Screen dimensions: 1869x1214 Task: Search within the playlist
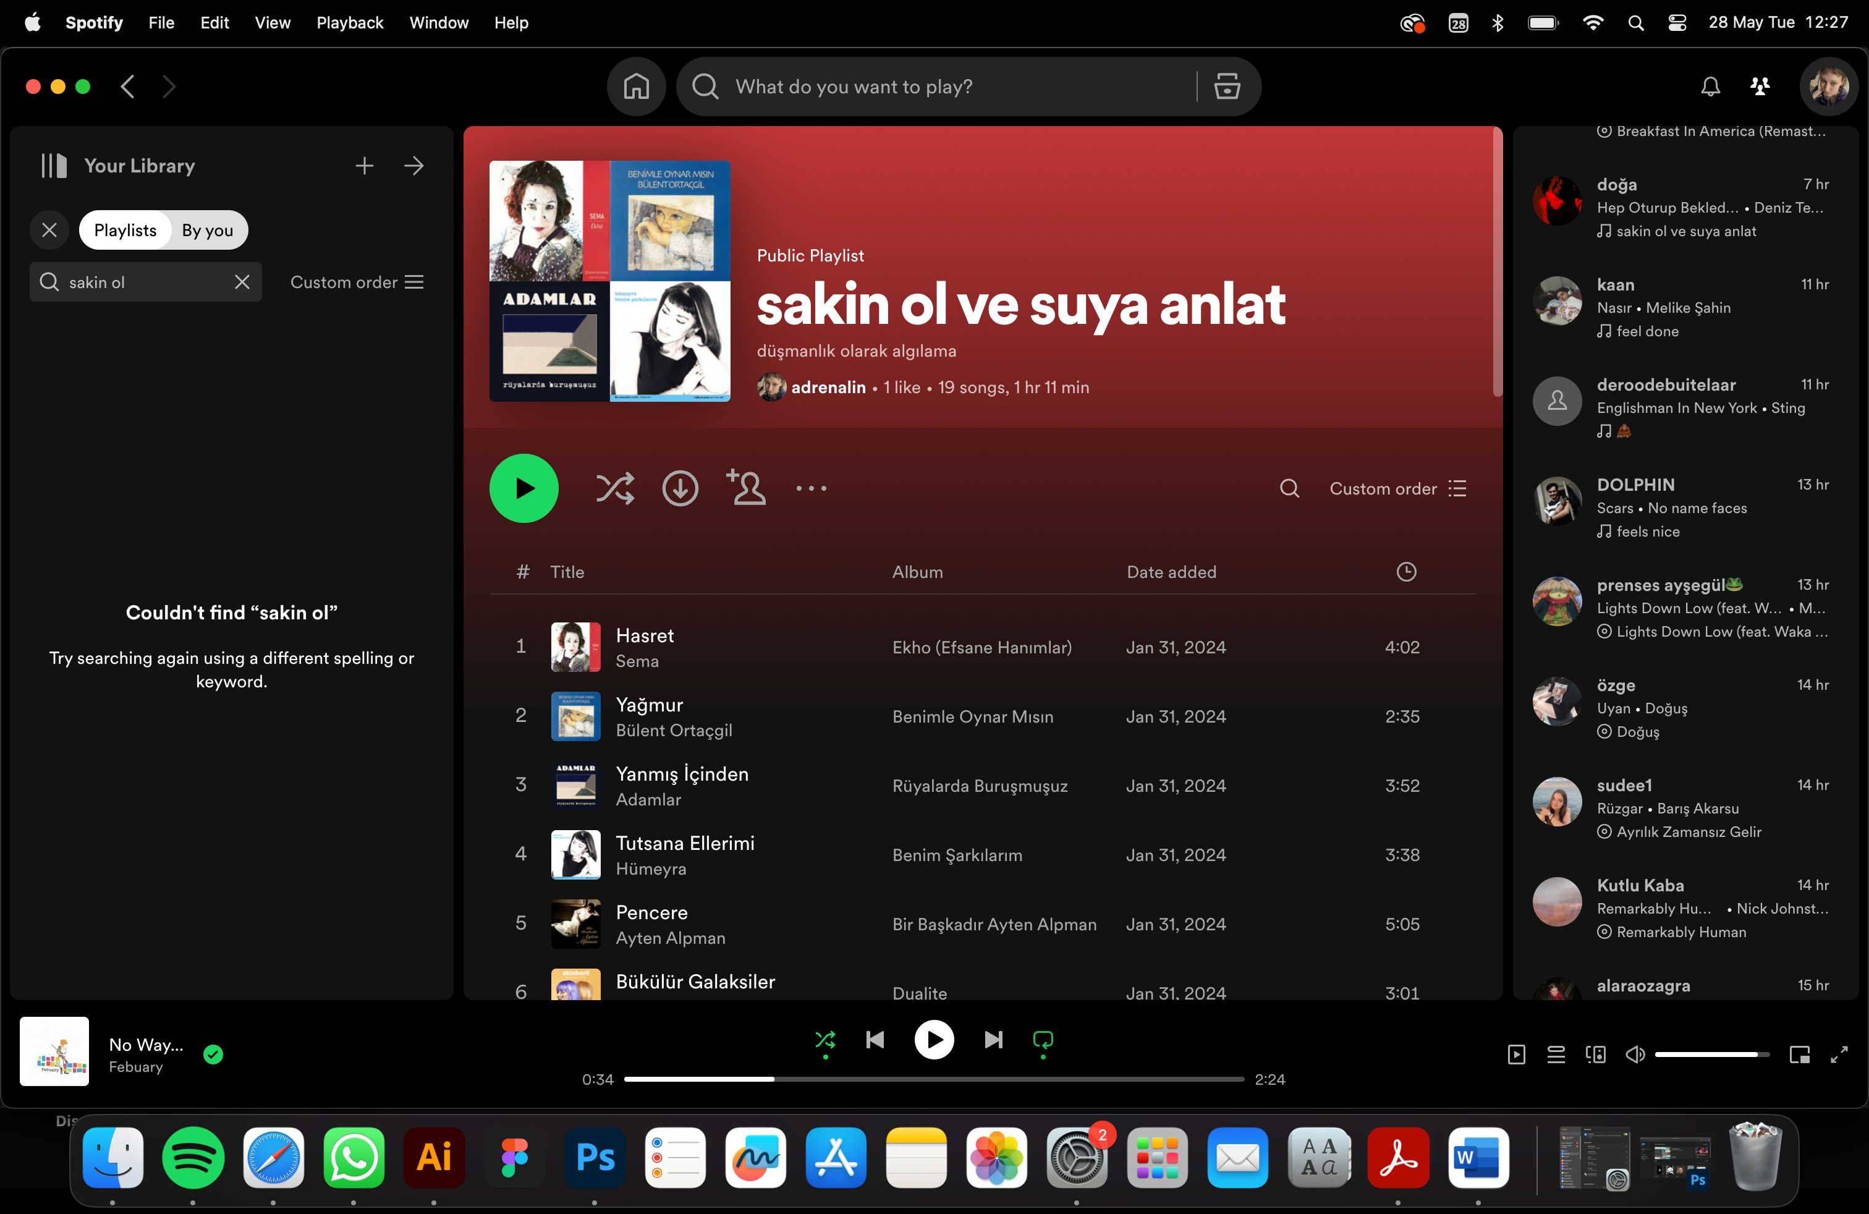[1289, 488]
